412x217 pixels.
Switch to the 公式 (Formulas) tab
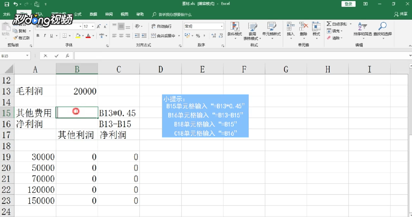78,14
